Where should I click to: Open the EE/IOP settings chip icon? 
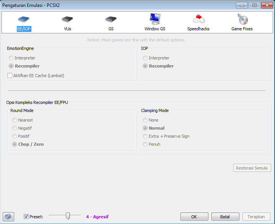[x=23, y=19]
